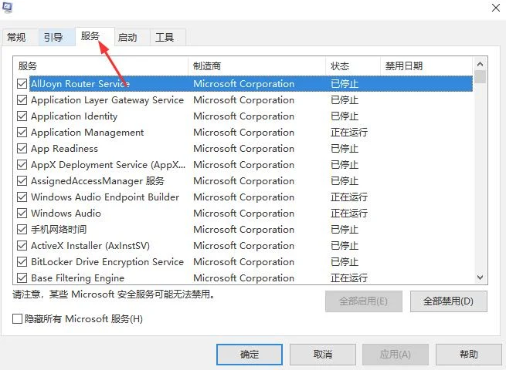Click Microsoft Corporation in BitLocker row
Screen dimensions: 506x370
[243, 262]
